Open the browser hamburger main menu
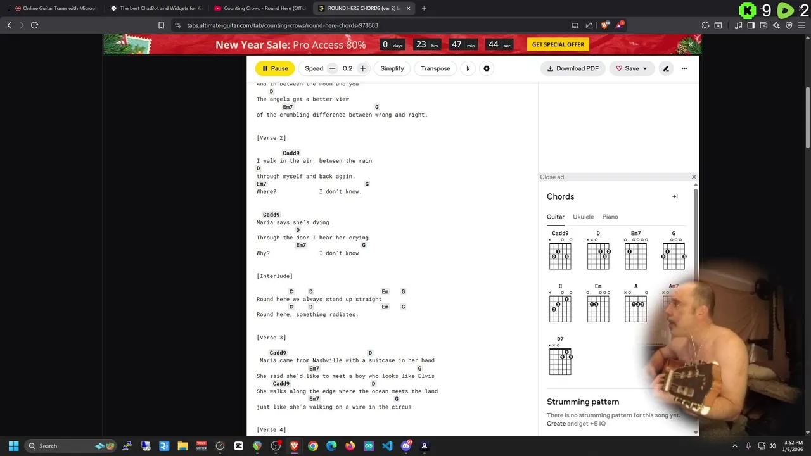This screenshot has height=456, width=811. [x=802, y=25]
